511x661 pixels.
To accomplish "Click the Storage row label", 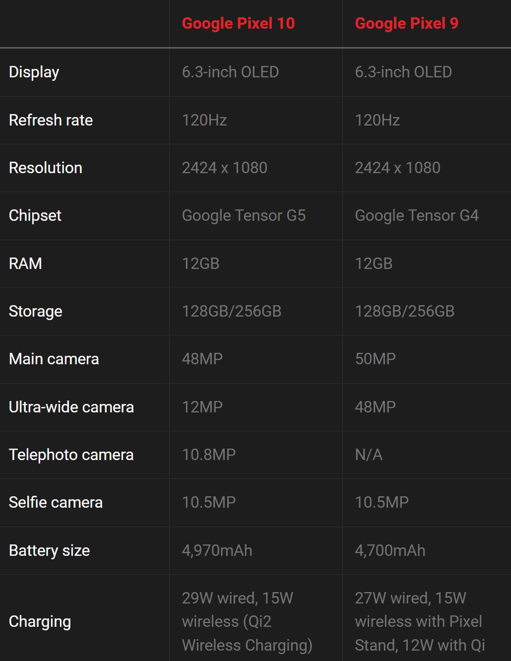I will (x=35, y=311).
